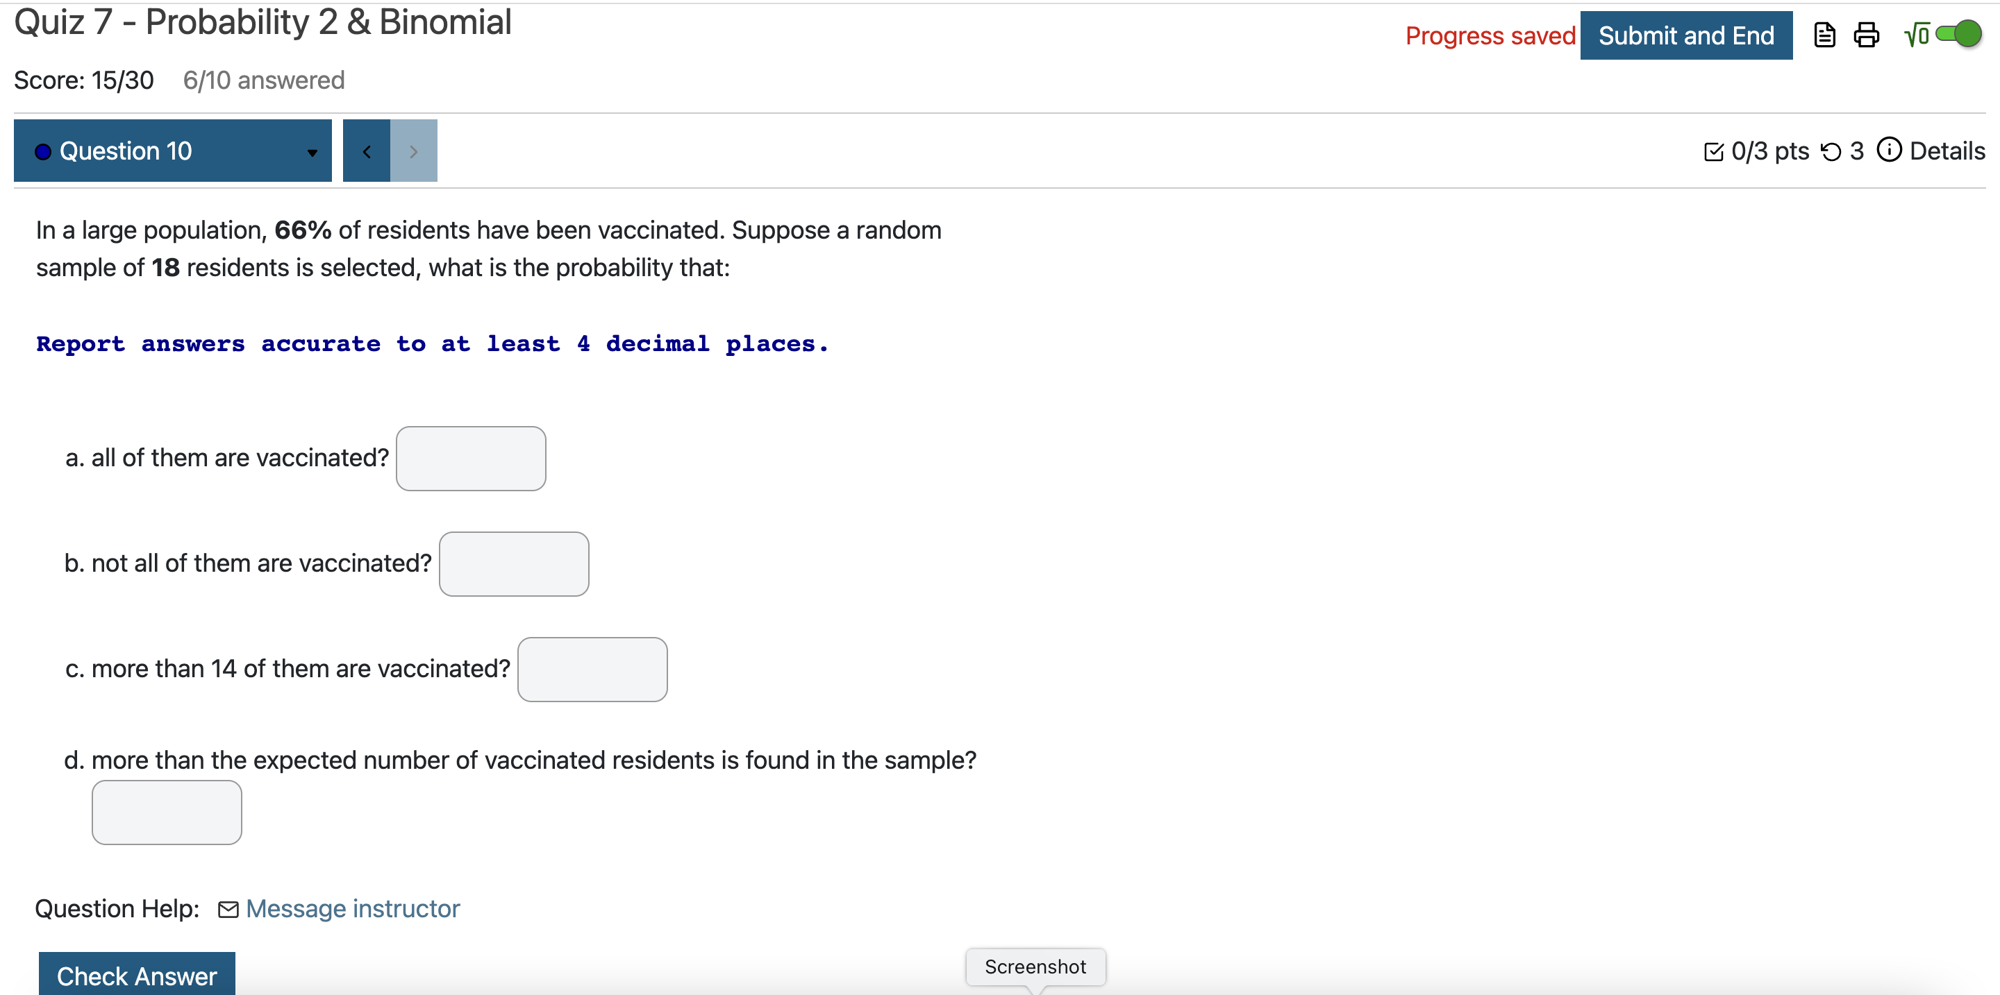Open the Details link

(x=1946, y=151)
